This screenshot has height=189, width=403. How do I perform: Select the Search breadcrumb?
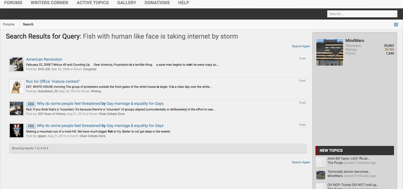coord(28,24)
